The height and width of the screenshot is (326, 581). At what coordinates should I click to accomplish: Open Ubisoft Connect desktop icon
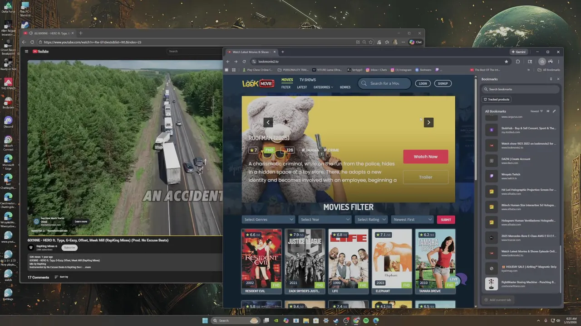pos(8,144)
